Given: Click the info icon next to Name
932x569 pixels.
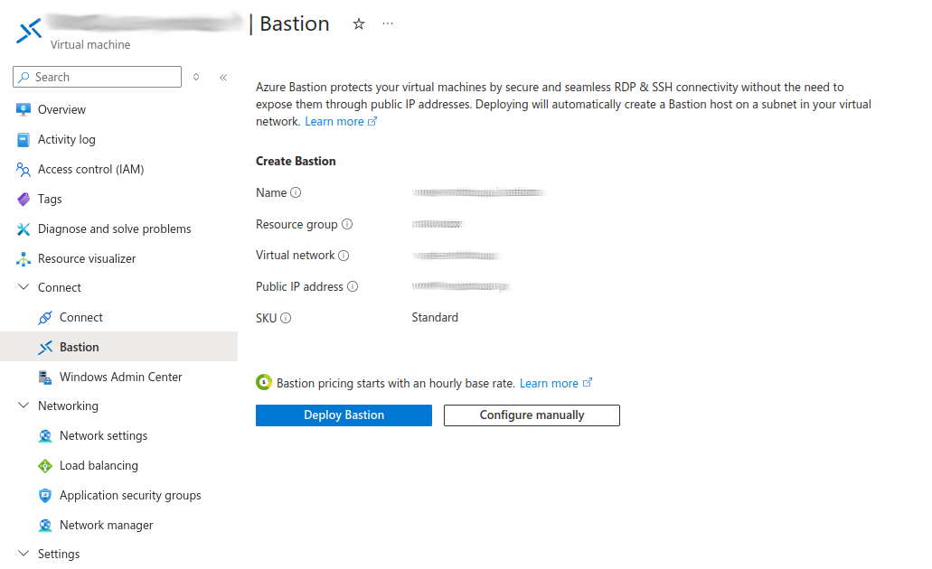Looking at the screenshot, I should pos(296,192).
